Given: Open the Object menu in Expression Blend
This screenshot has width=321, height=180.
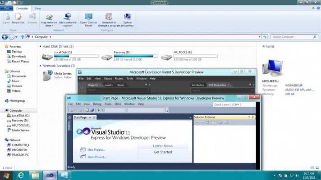Looking at the screenshot, I should point(108,78).
